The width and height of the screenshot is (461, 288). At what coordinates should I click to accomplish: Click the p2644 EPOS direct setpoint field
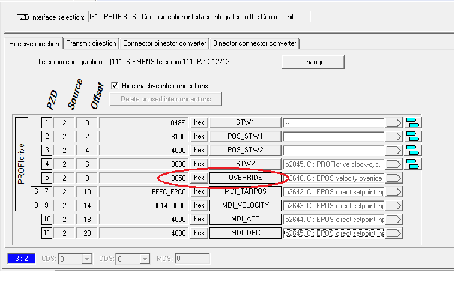tap(333, 220)
